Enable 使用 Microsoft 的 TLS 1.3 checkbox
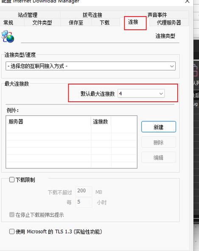Viewport: 199px width, 251px height. 12,231
